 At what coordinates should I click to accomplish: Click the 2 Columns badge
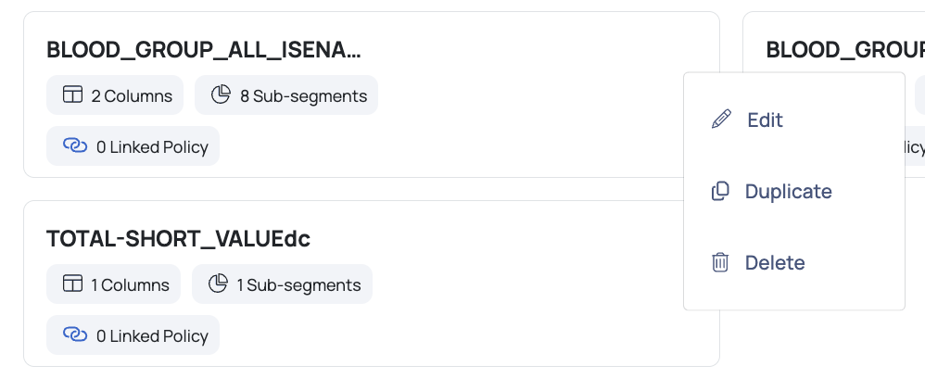point(115,95)
